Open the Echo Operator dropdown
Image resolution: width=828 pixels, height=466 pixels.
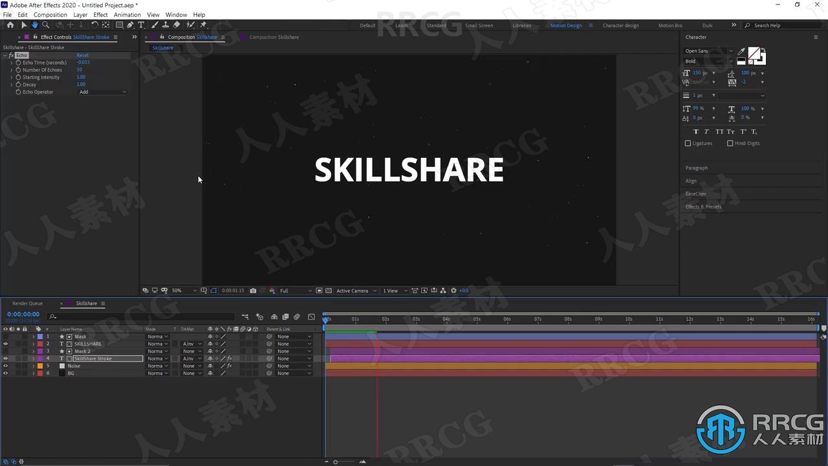pyautogui.click(x=103, y=92)
